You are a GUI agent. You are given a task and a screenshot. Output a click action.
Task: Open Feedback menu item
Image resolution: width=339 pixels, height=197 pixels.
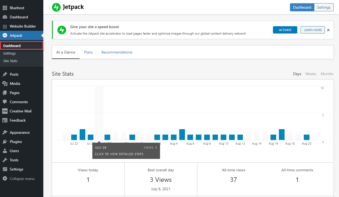coord(22,120)
